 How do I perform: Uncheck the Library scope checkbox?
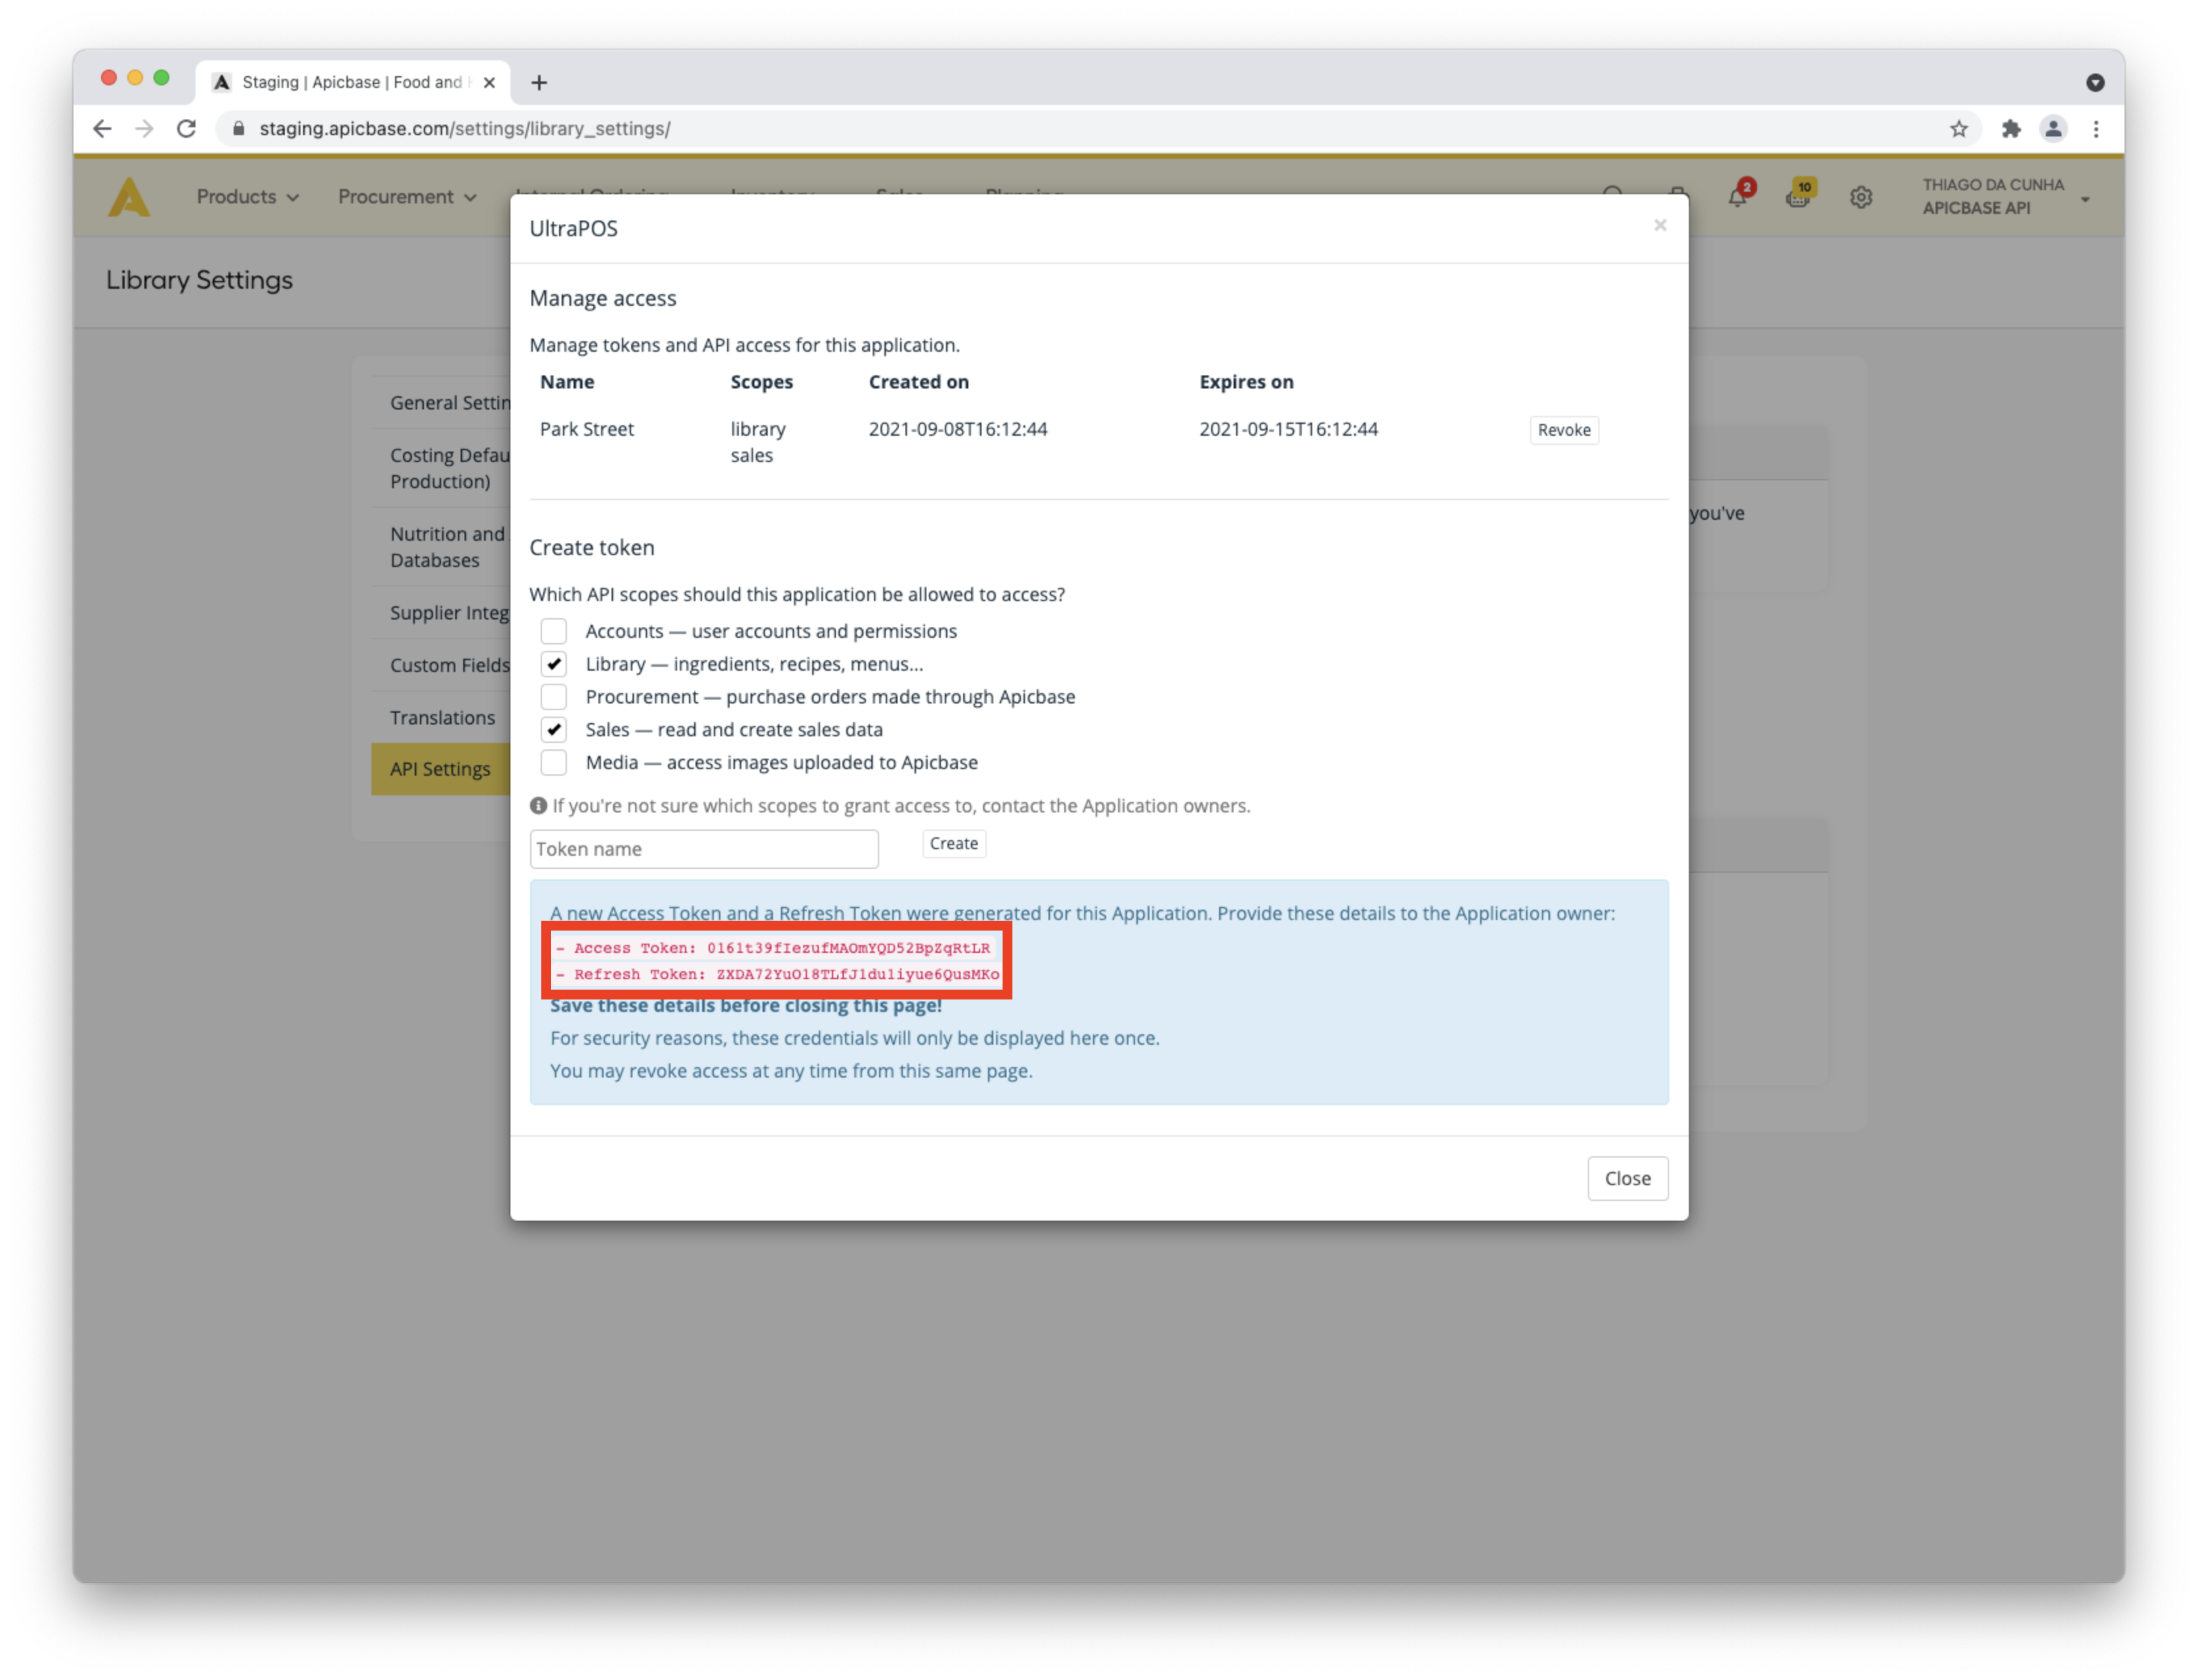[x=554, y=664]
